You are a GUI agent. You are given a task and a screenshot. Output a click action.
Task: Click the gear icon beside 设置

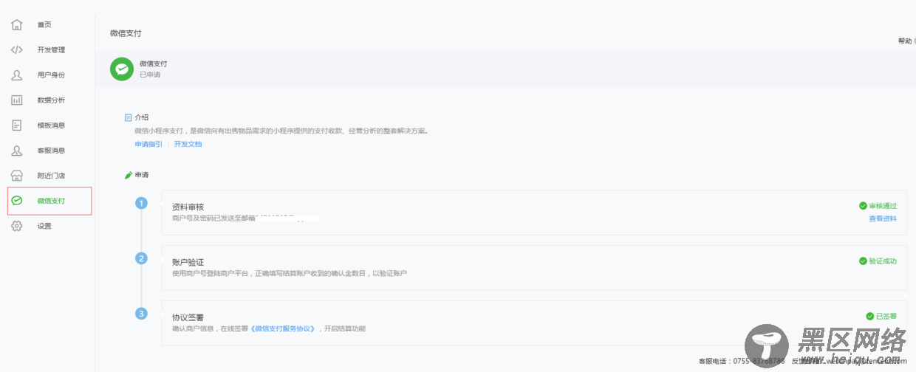pos(16,226)
